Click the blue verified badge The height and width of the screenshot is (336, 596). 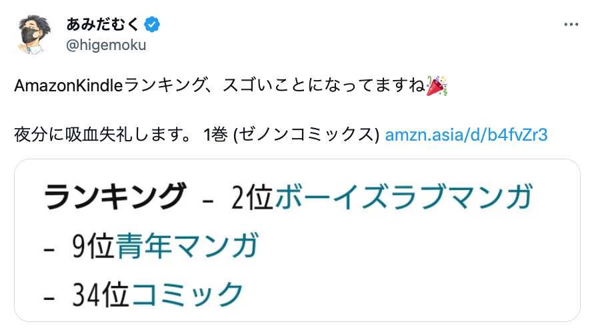tap(153, 25)
